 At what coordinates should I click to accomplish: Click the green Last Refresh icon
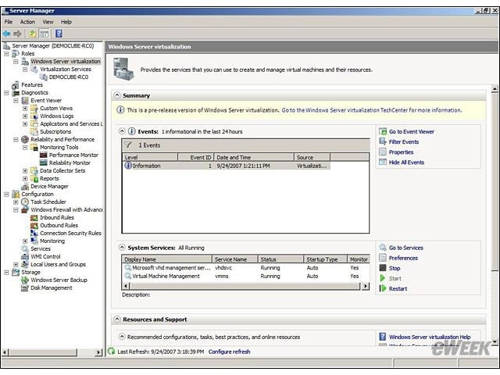coord(111,351)
